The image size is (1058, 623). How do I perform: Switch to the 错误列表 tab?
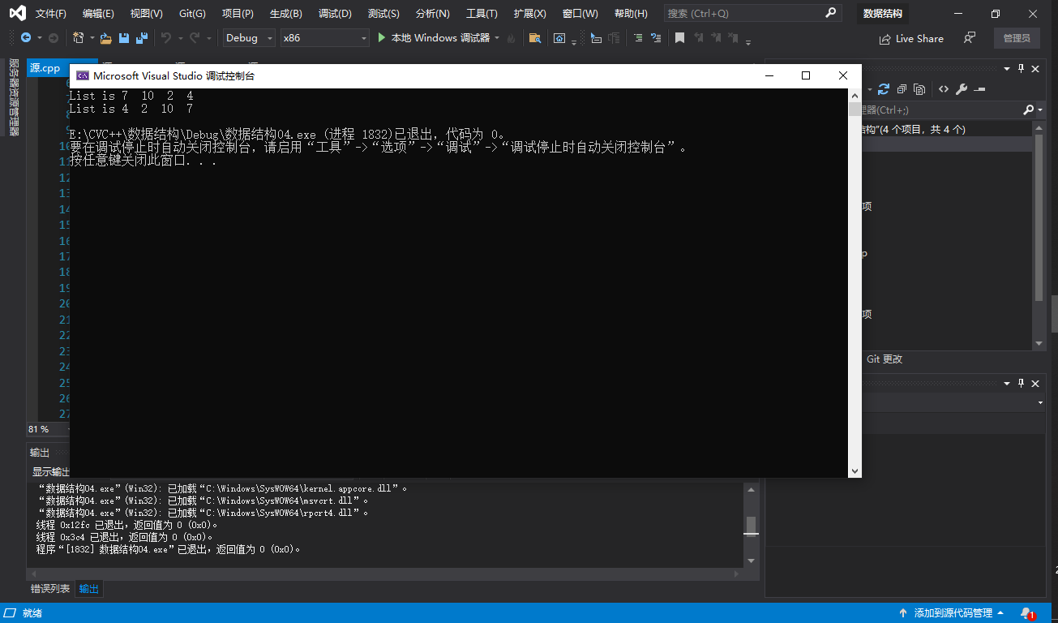pyautogui.click(x=50, y=589)
